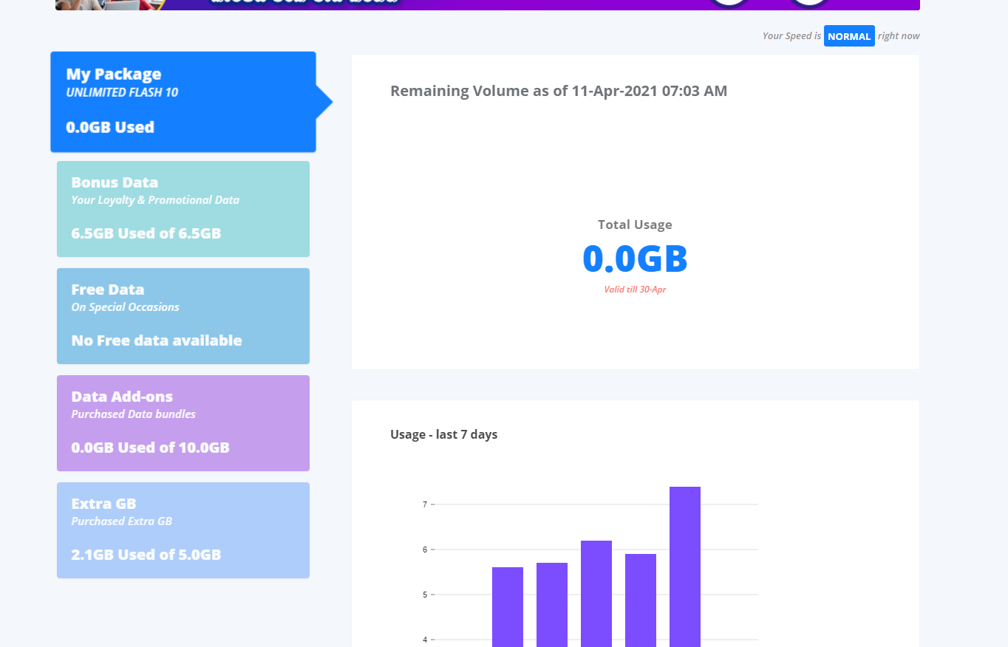Open the Data Add-ons card

tap(183, 423)
